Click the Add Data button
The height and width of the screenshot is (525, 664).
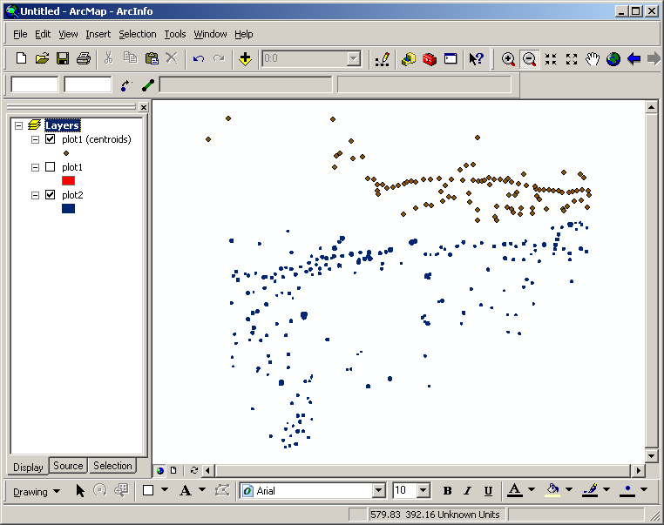coord(245,59)
